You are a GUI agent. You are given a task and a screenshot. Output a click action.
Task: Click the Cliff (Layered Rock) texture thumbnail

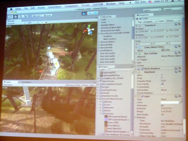[106, 116]
